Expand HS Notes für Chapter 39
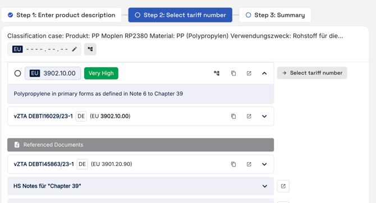 [x=140, y=186]
